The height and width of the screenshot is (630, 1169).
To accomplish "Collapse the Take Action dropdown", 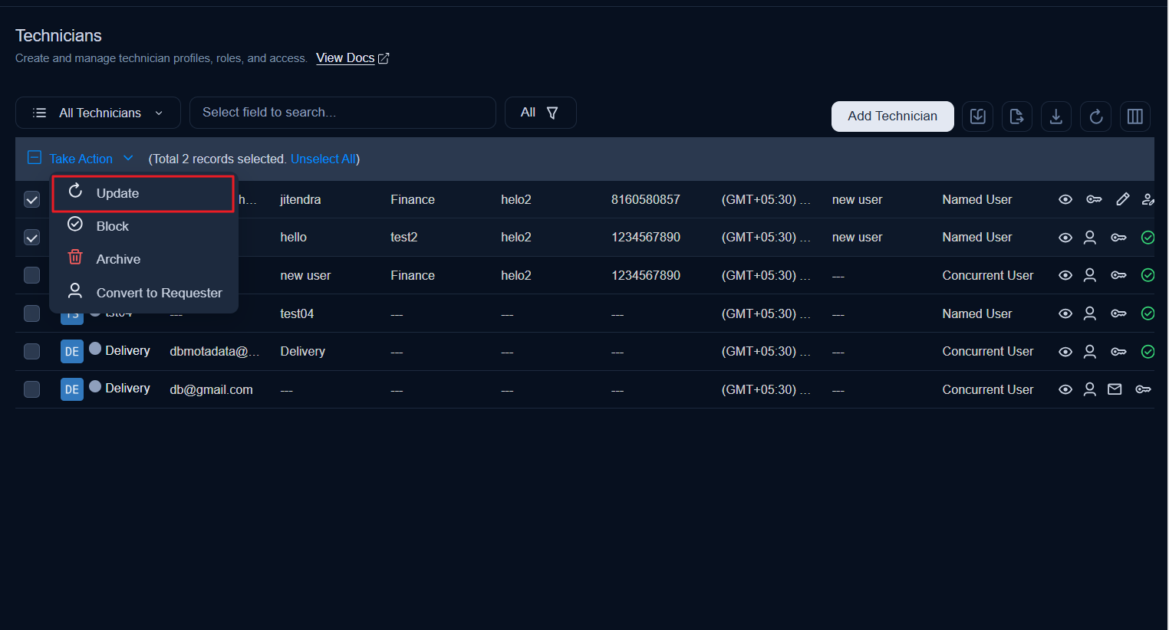I will point(91,159).
